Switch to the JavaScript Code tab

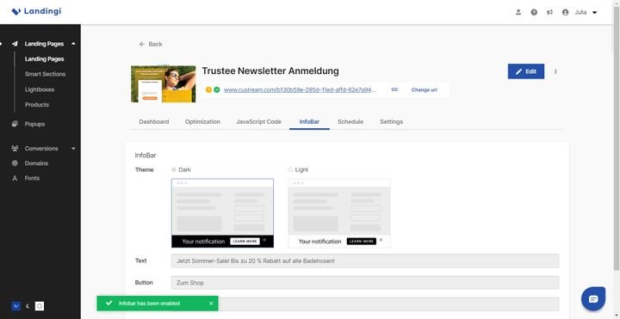pos(258,121)
